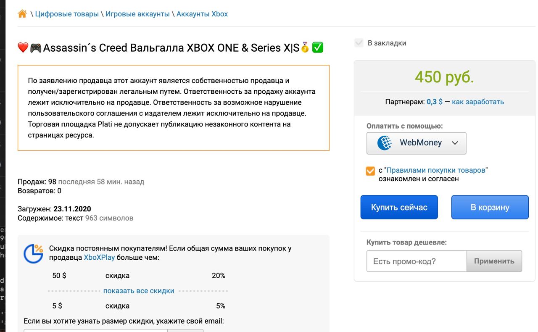538x332 pixels.
Task: Open the 'Аккаунты Xbox' breadcrumb link
Action: click(202, 14)
